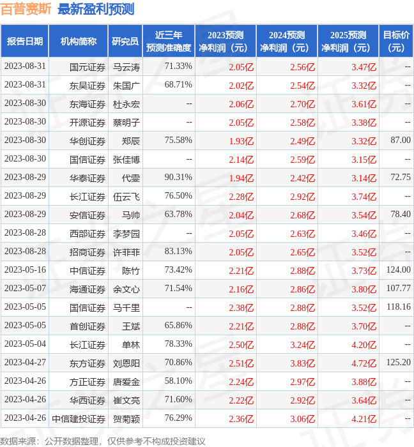Click accuracy value 58.10%
The image size is (414, 447).
click(x=178, y=381)
